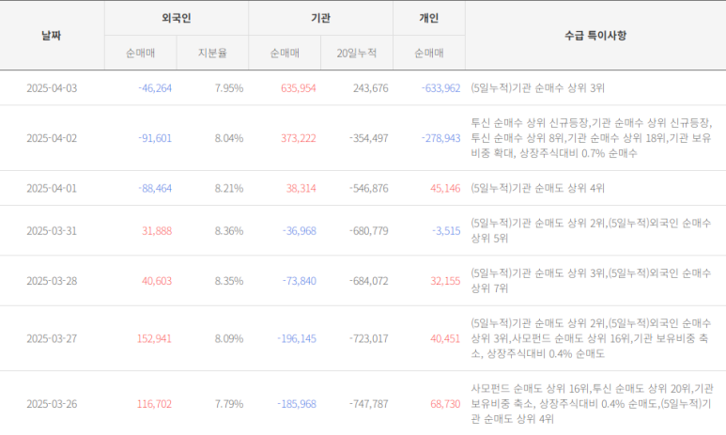This screenshot has width=726, height=435.
Task: Select the date 2025-03-27
Action: 52,338
